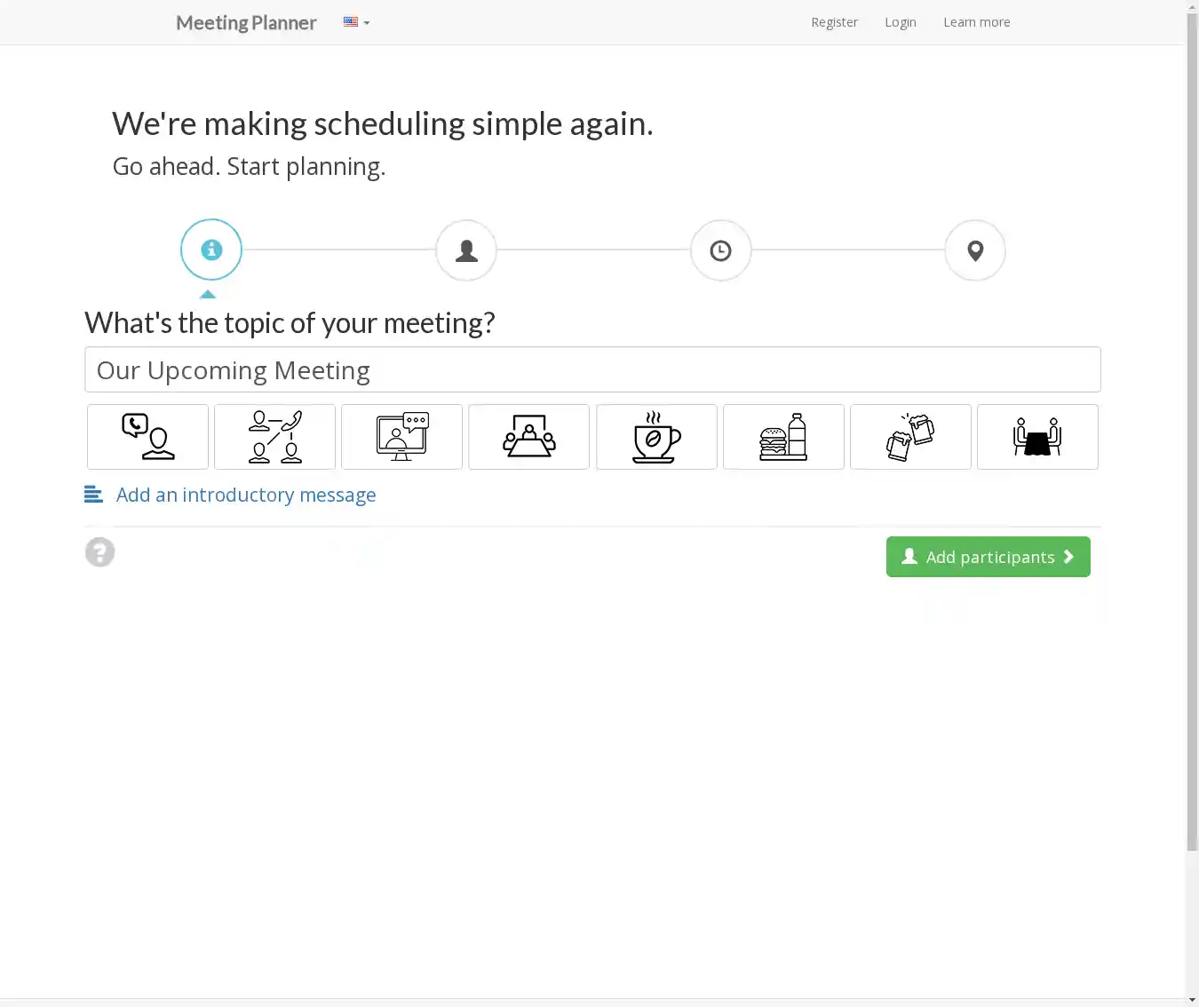
Task: Pick the beer mugs drinks icon
Action: coord(910,437)
